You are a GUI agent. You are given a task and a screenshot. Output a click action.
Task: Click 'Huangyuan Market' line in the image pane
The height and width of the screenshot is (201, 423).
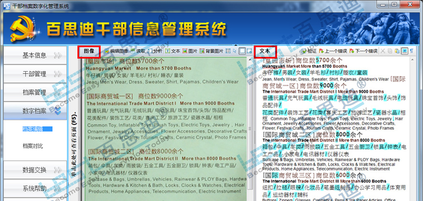coord(139,68)
